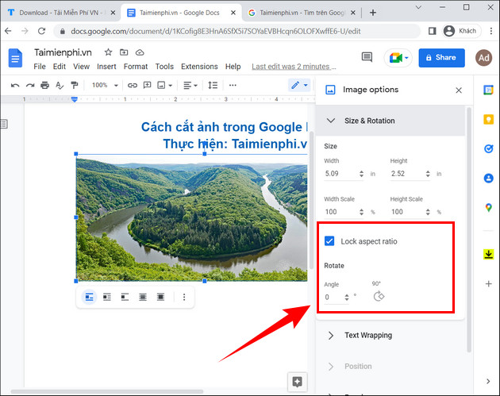Viewport: 500px width, 396px height.
Task: Select Behind text image option
Action: click(x=143, y=297)
